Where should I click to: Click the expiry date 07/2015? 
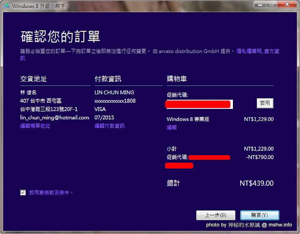click(104, 118)
